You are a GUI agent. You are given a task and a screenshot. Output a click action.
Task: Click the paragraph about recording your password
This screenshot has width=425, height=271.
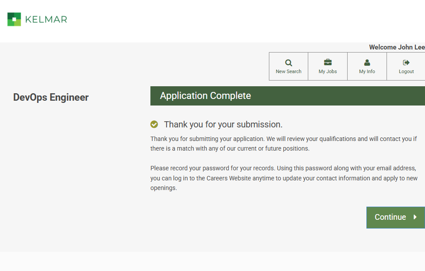283,173
